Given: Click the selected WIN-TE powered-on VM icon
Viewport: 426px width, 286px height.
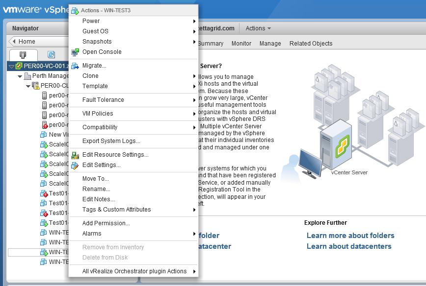Looking at the screenshot, I should pos(44,252).
